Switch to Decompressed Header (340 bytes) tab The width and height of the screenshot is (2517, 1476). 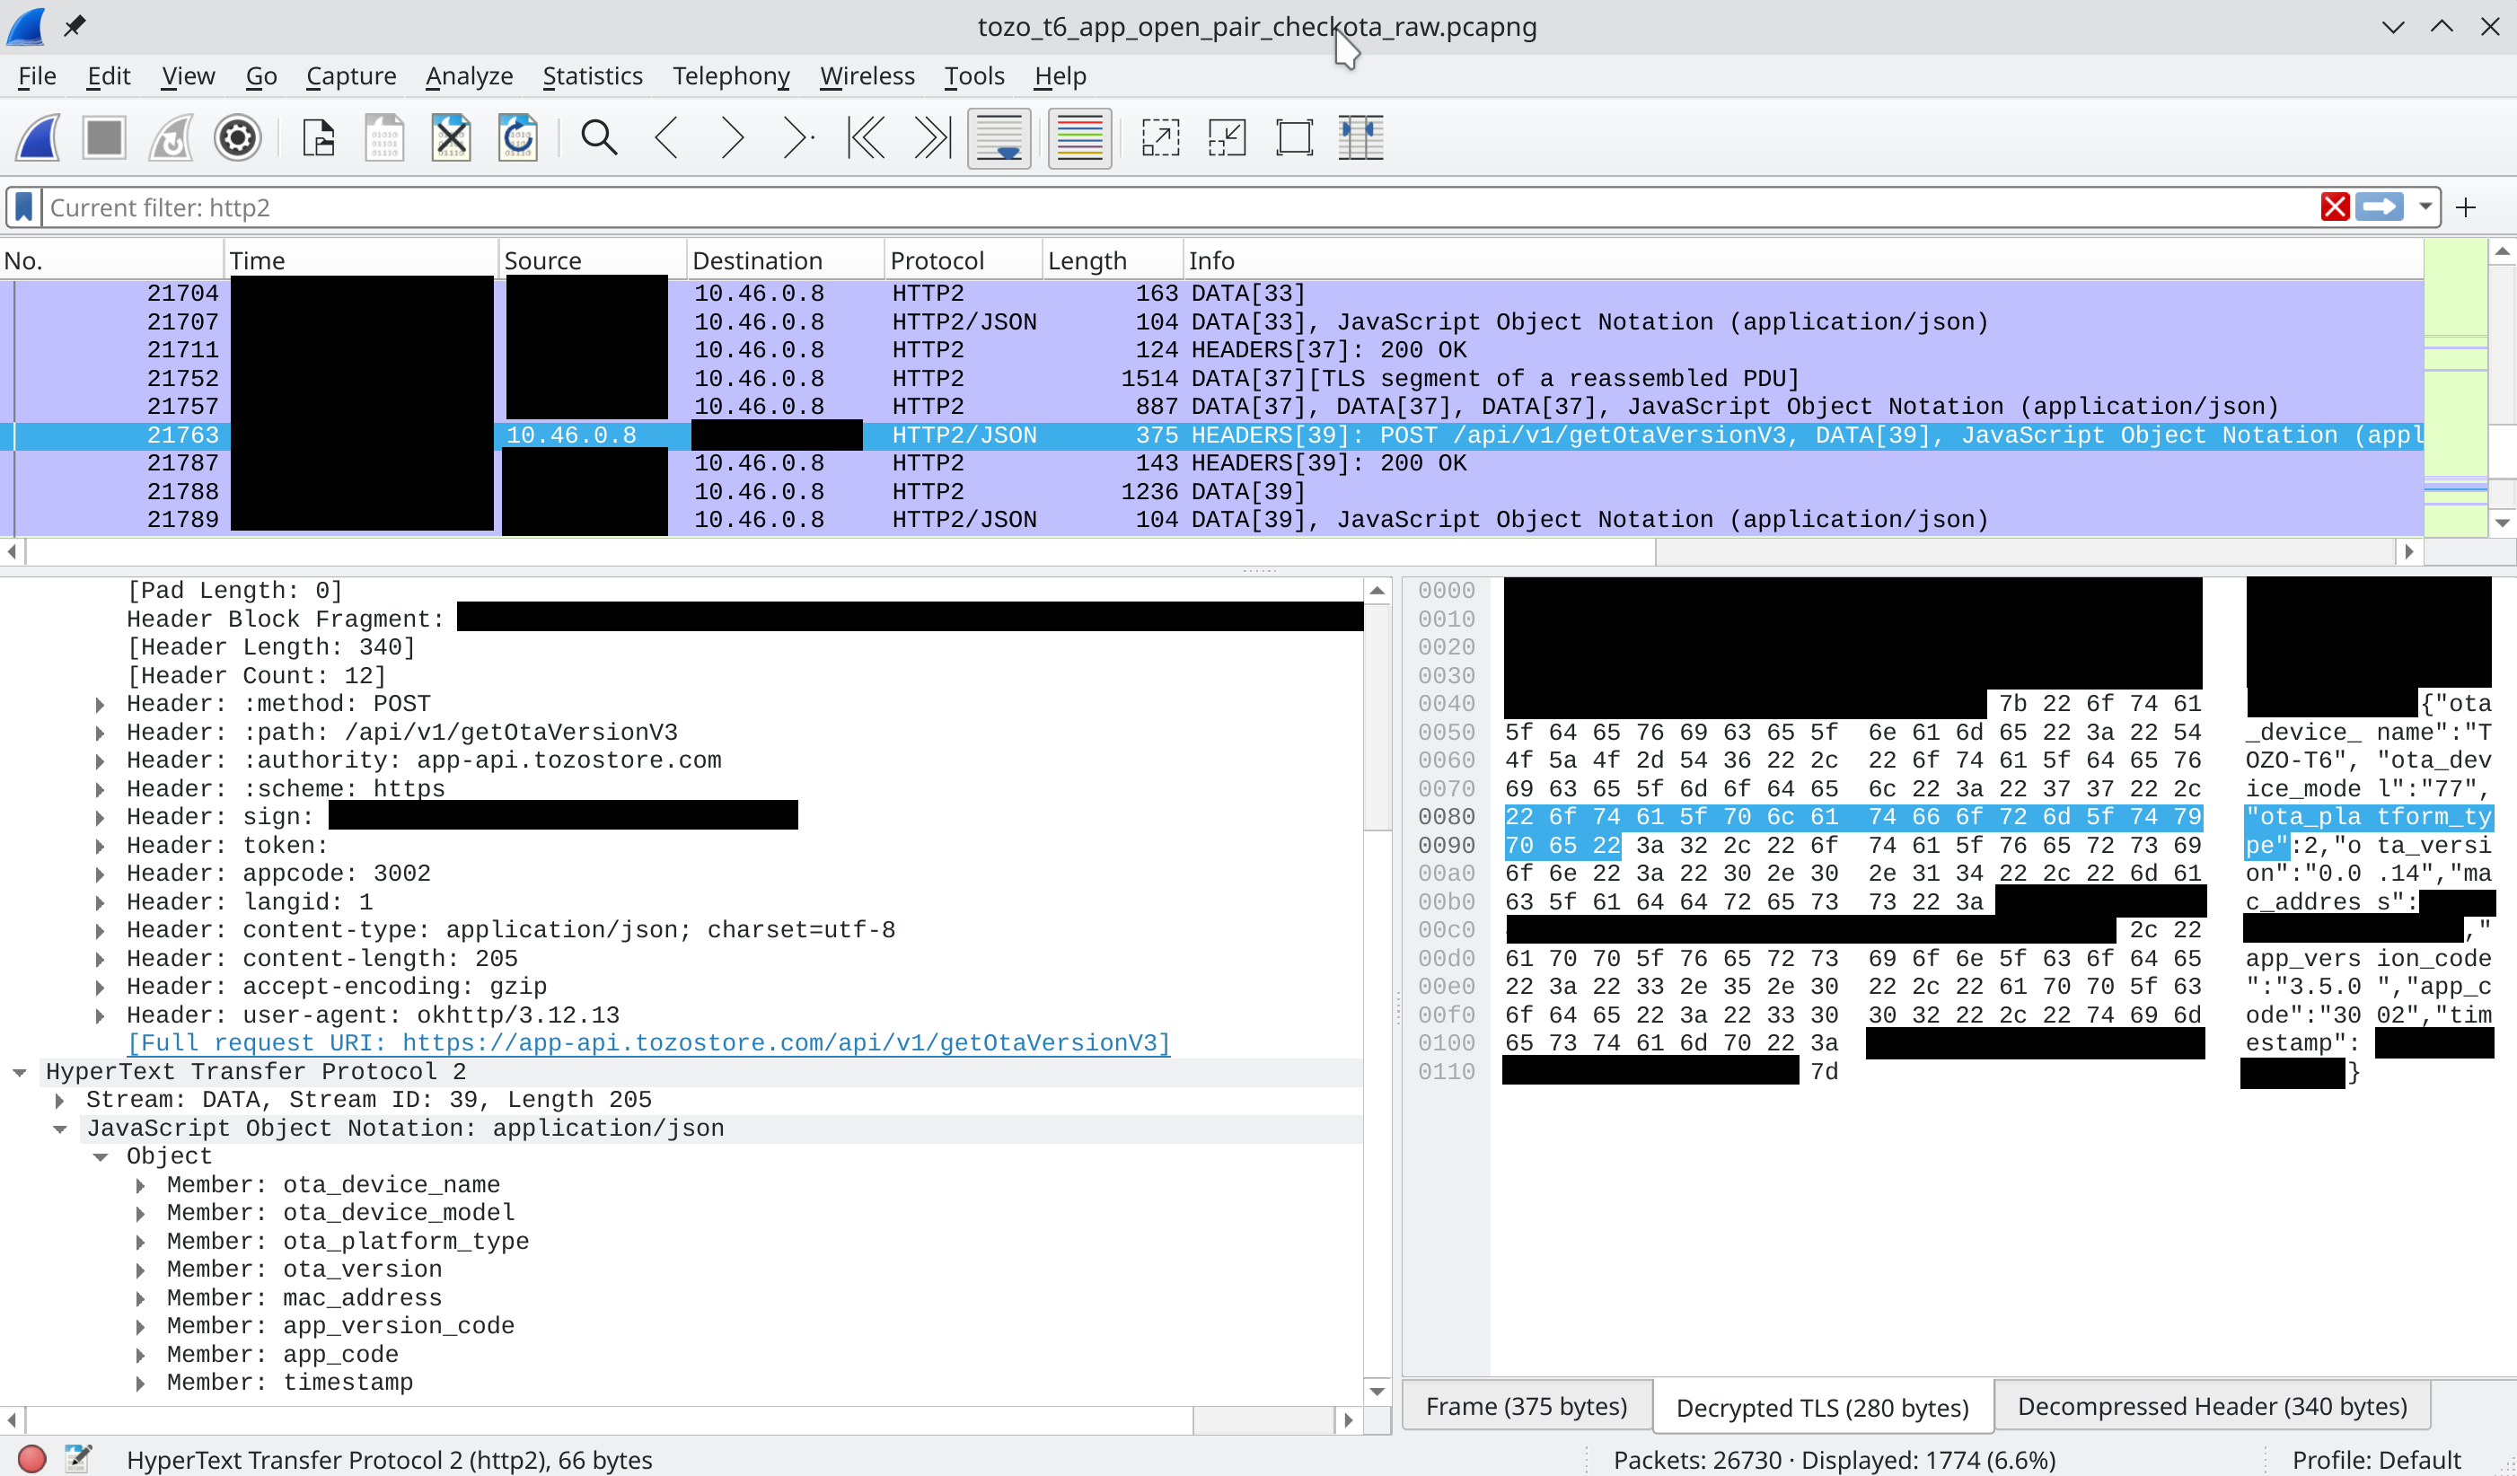tap(2212, 1407)
